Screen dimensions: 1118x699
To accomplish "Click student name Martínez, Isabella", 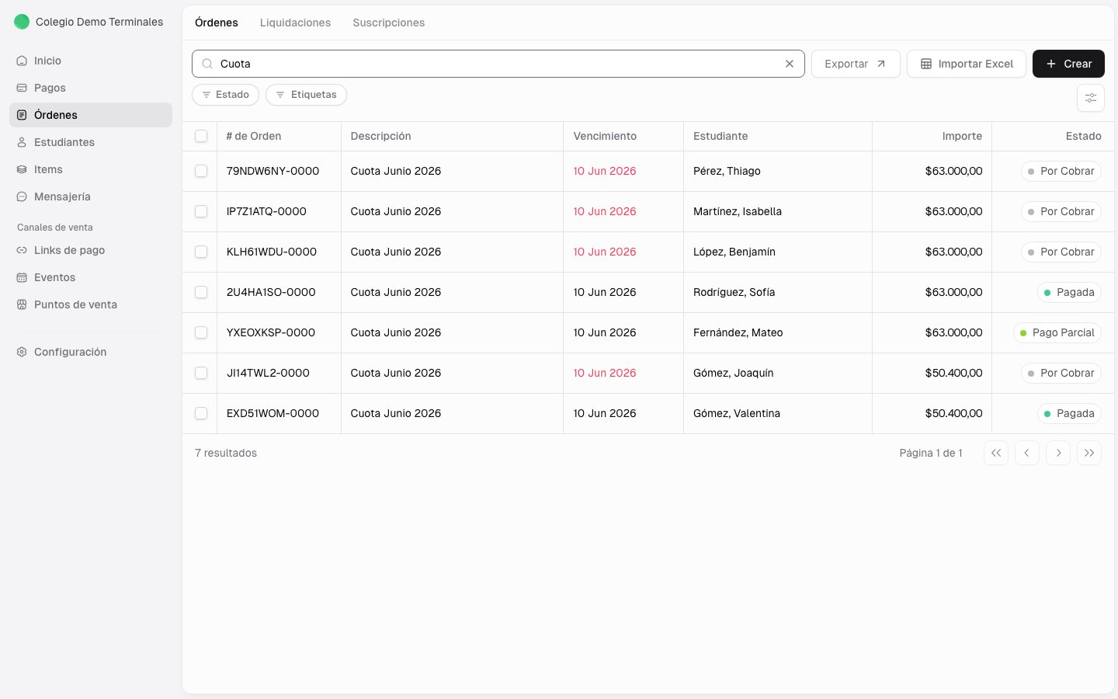I will (x=738, y=211).
